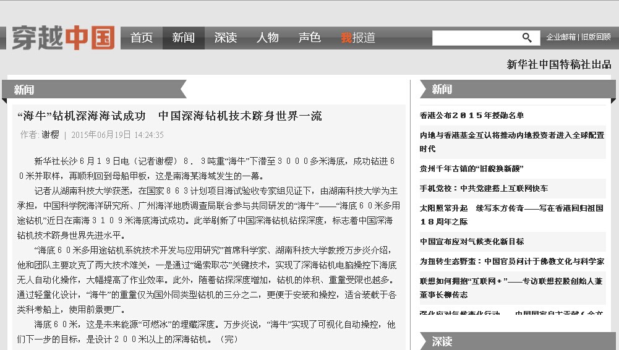This screenshot has width=619, height=350.
Task: Click the date 2015年06月19日 14:24:35
Action: click(x=117, y=135)
